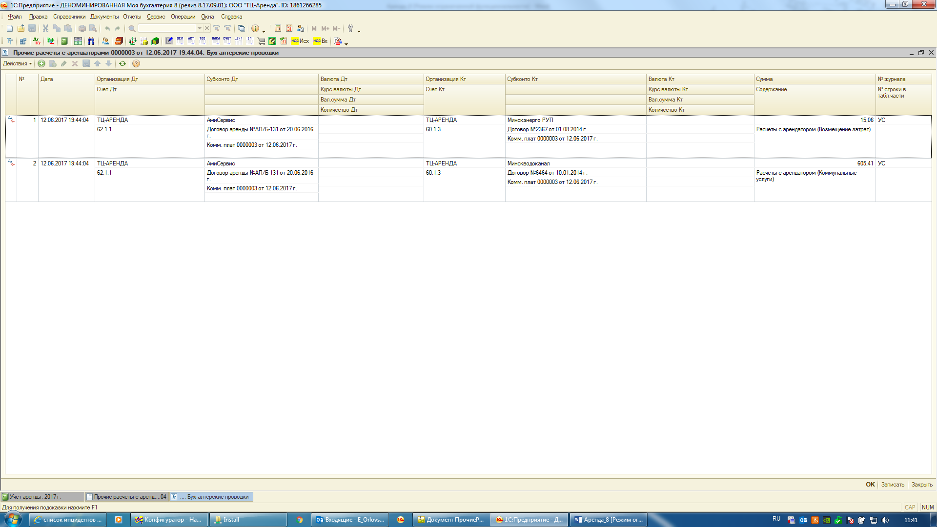Open the Отчеты menu
The image size is (937, 527).
pos(132,17)
